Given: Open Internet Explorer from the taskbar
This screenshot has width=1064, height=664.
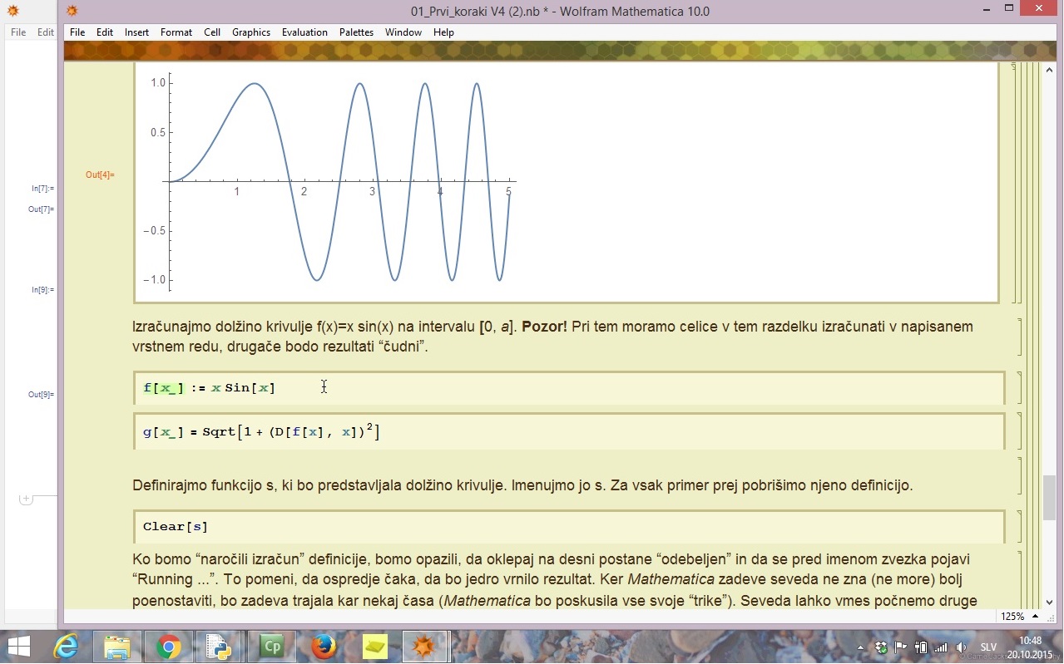Looking at the screenshot, I should tap(66, 647).
